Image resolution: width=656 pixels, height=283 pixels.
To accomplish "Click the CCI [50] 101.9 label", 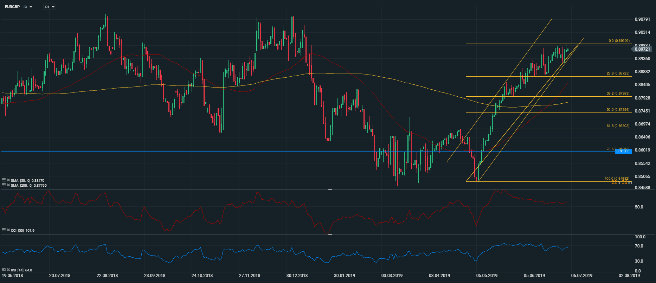I will tap(22, 230).
